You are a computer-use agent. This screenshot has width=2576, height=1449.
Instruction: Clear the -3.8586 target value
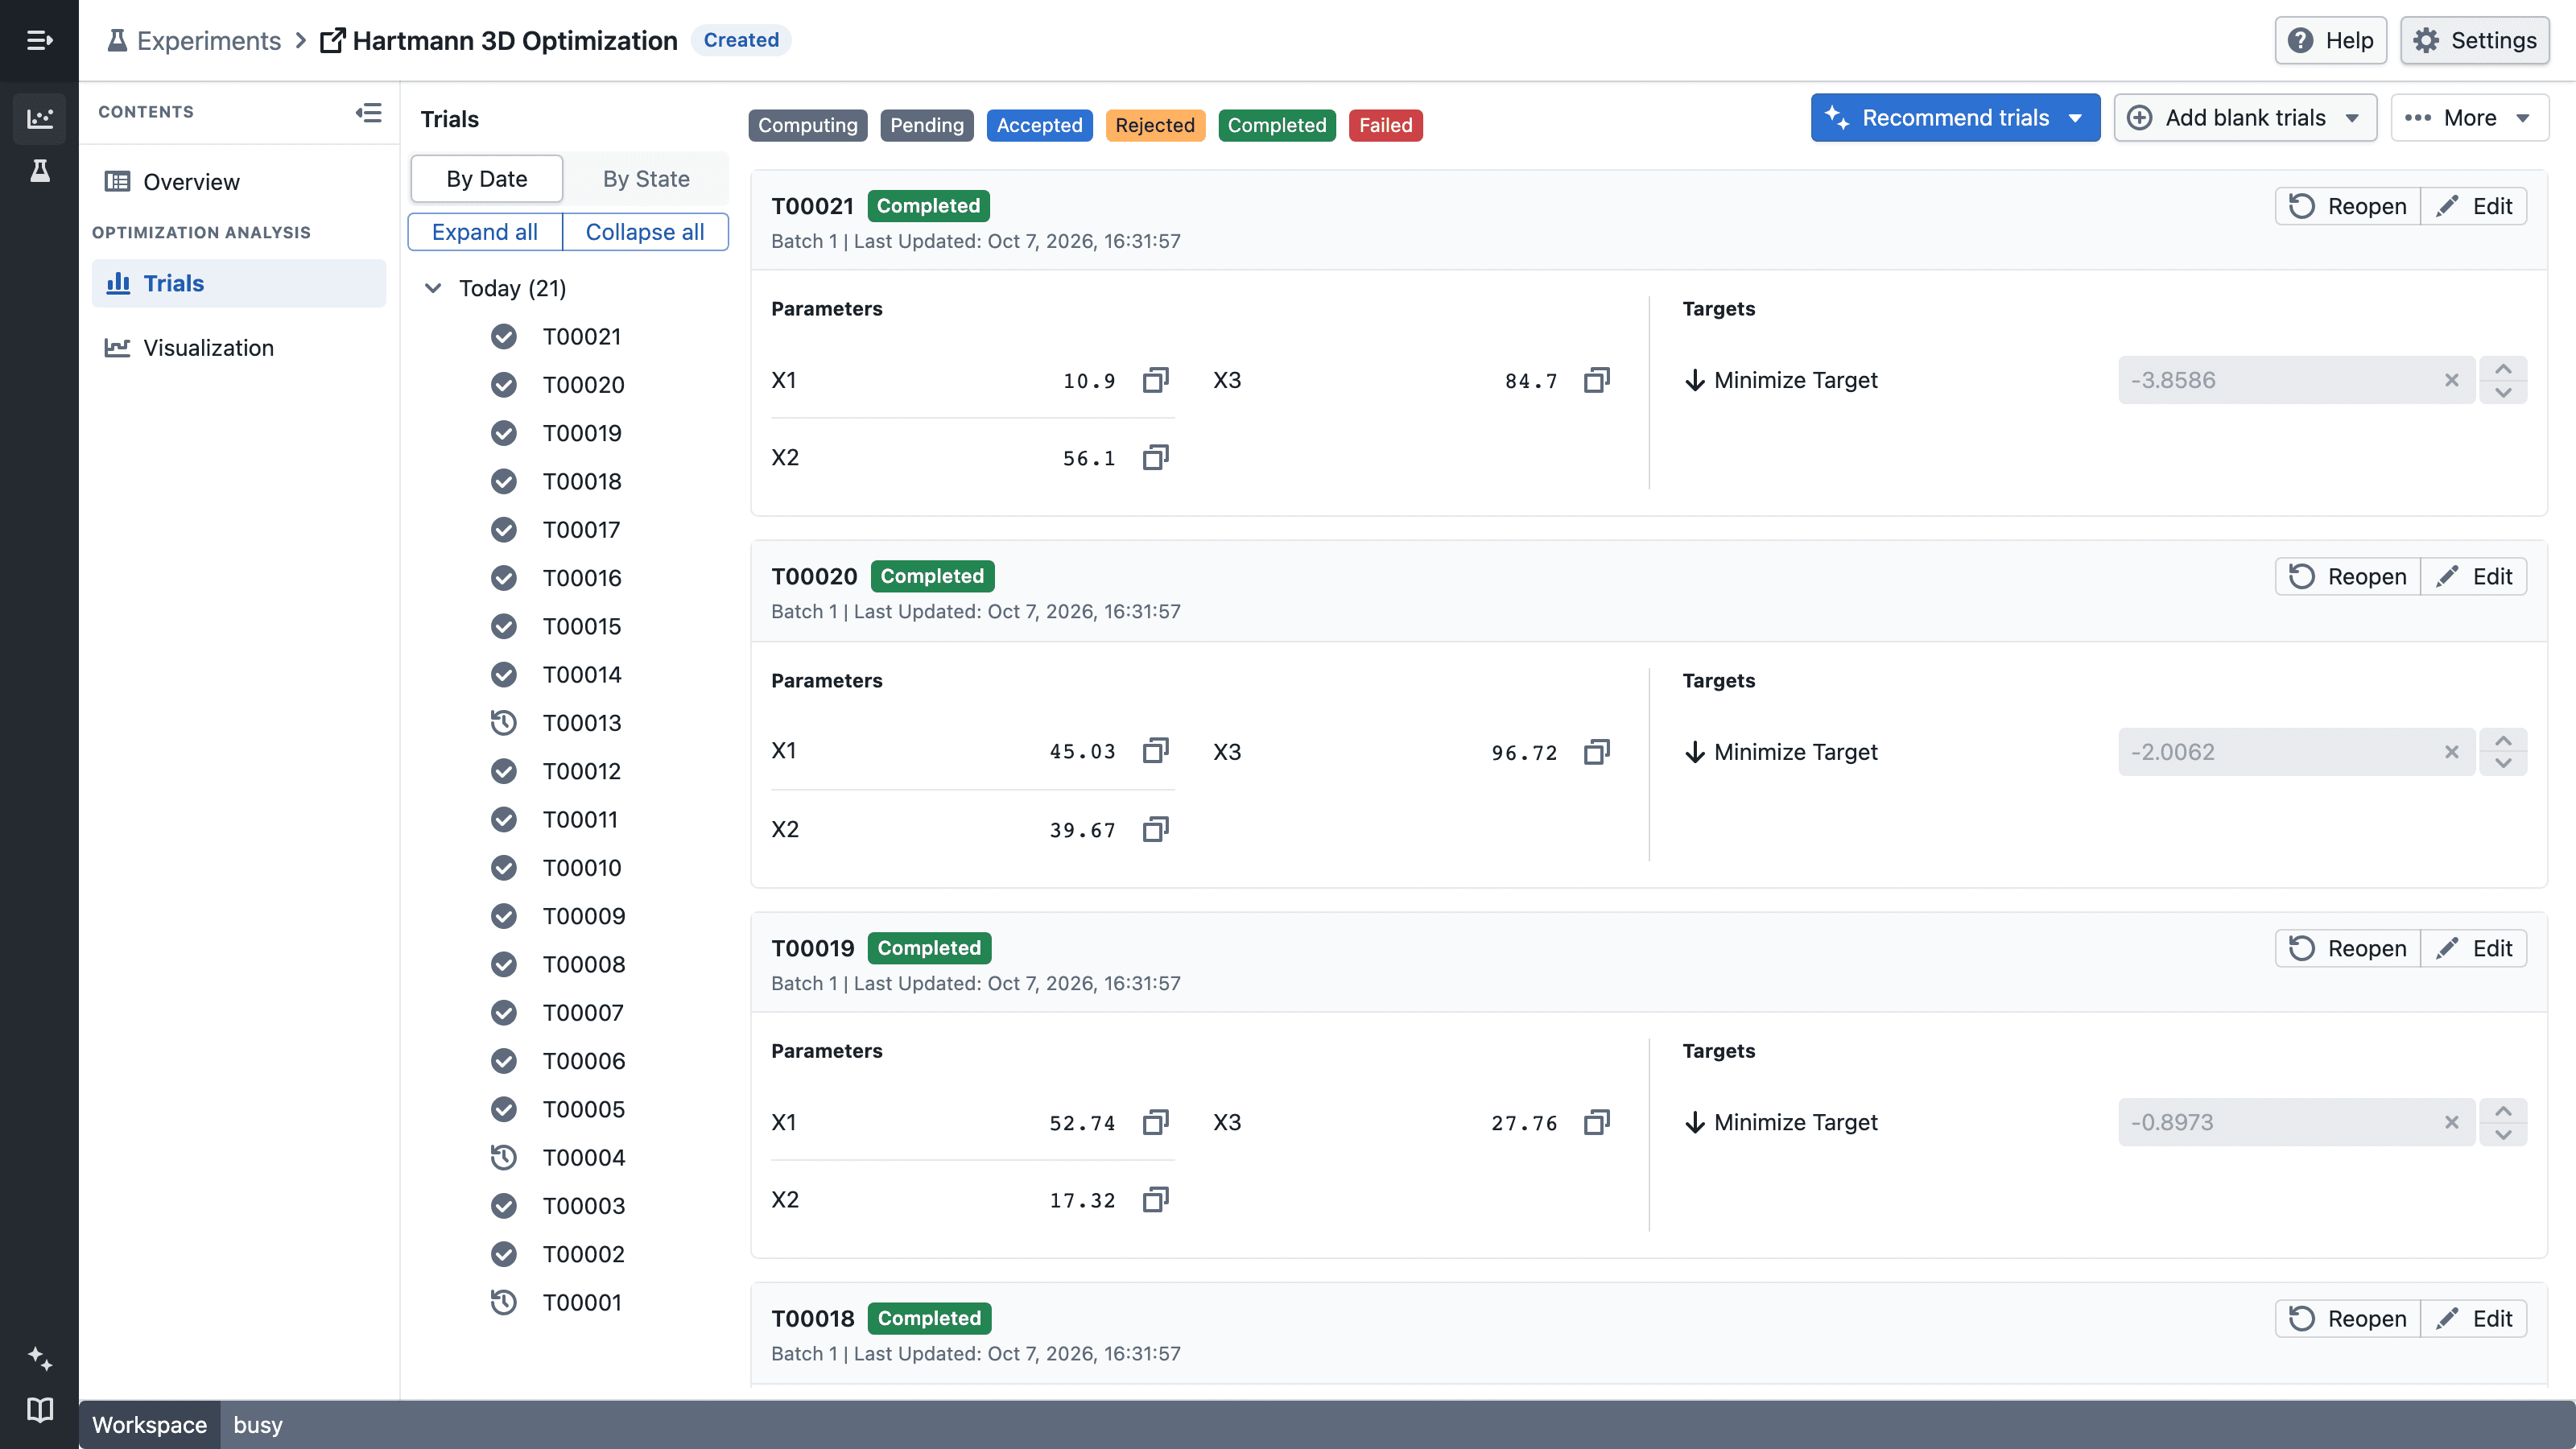pyautogui.click(x=2451, y=380)
